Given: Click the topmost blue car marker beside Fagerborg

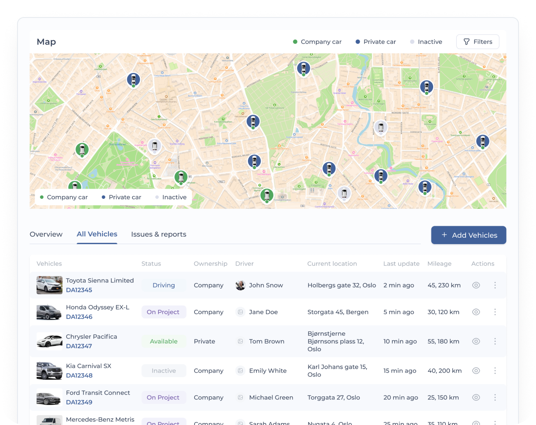Looking at the screenshot, I should click(x=303, y=68).
